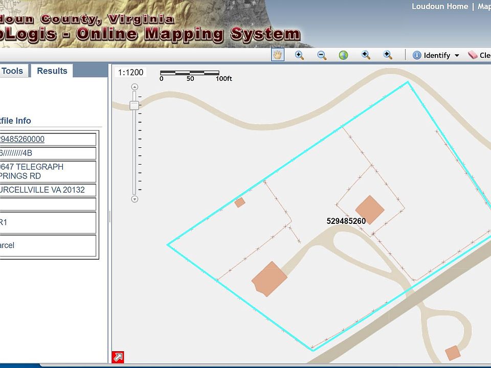This screenshot has width=491, height=368.
Task: Go to previous map extent
Action: click(366, 55)
